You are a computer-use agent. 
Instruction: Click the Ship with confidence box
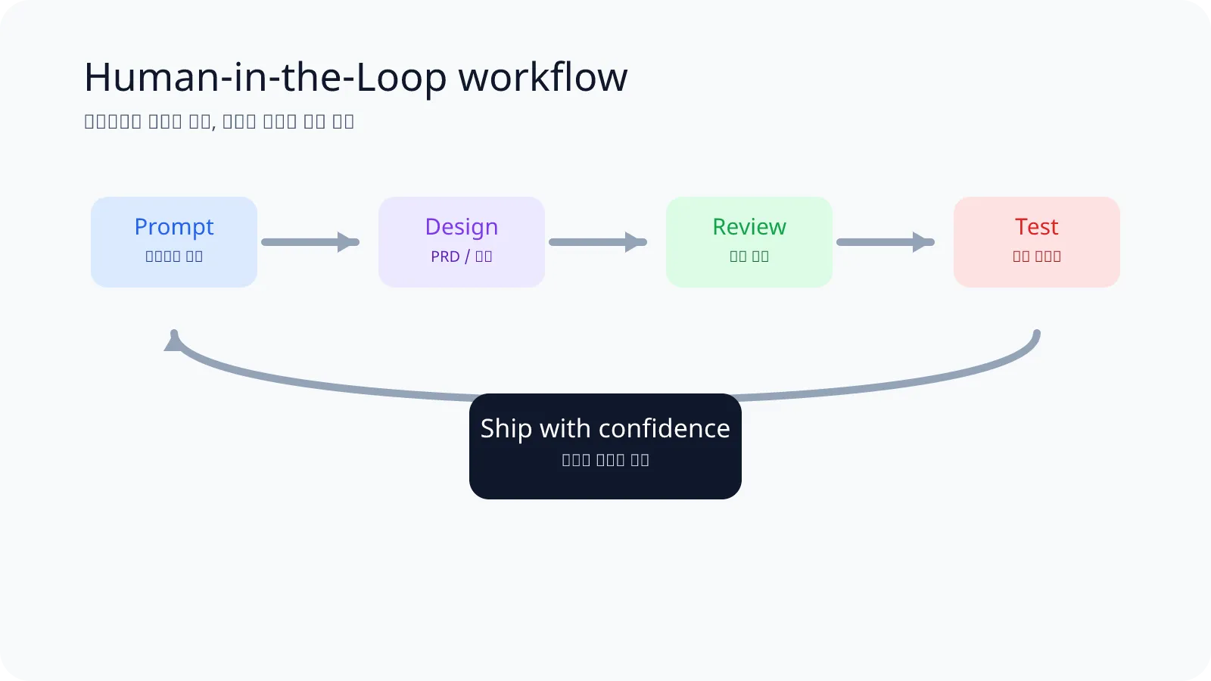(605, 446)
